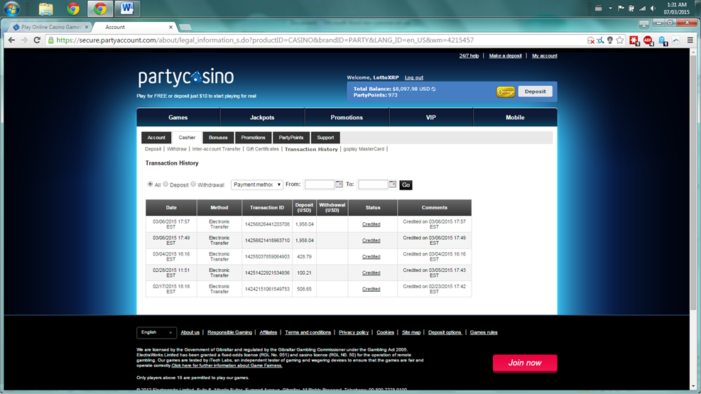Open the To date calendar picker
This screenshot has width=701, height=394.
393,184
